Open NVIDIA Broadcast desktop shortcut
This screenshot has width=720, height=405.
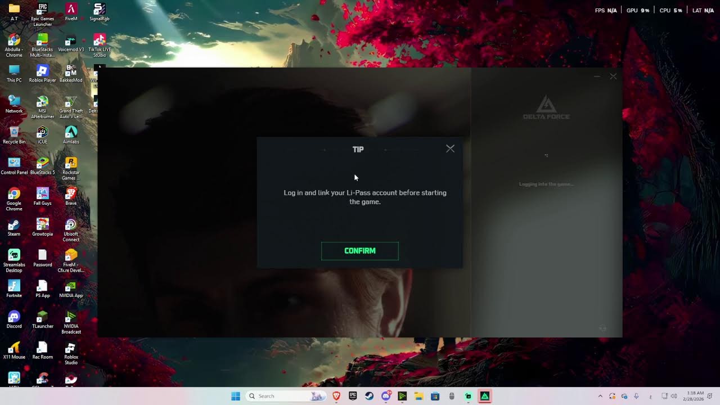tap(71, 322)
